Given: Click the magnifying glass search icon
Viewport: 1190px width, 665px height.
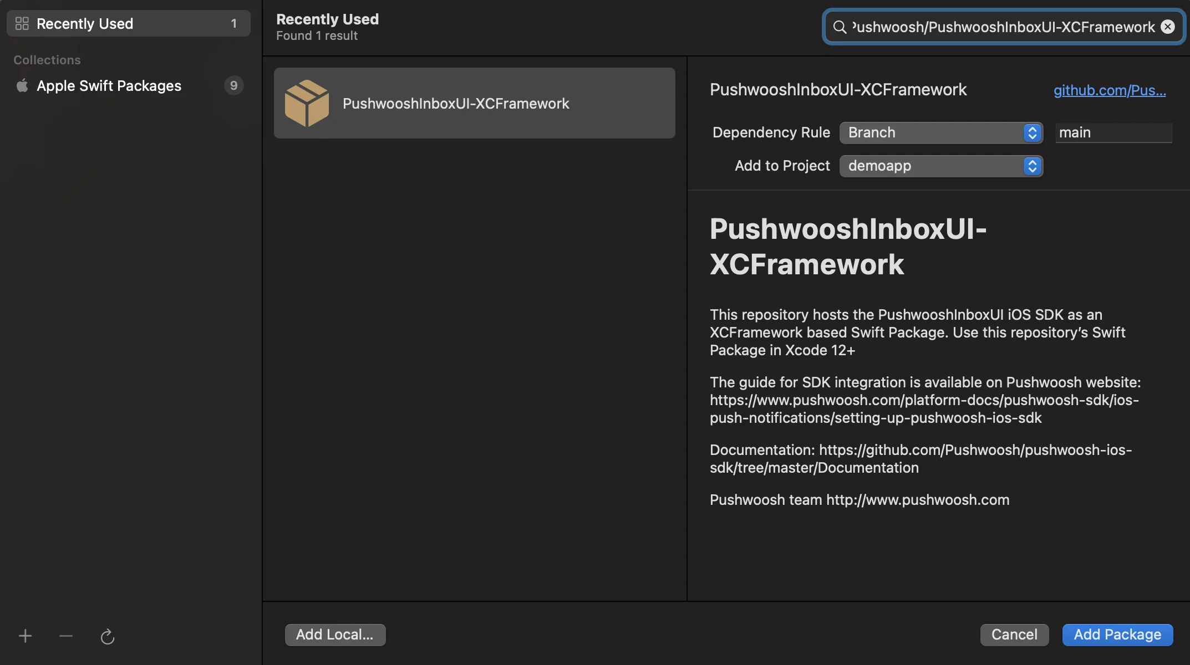Looking at the screenshot, I should [840, 27].
